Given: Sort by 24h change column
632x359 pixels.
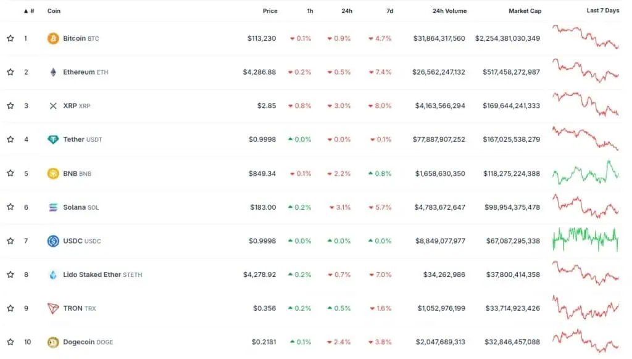Looking at the screenshot, I should pos(347,11).
